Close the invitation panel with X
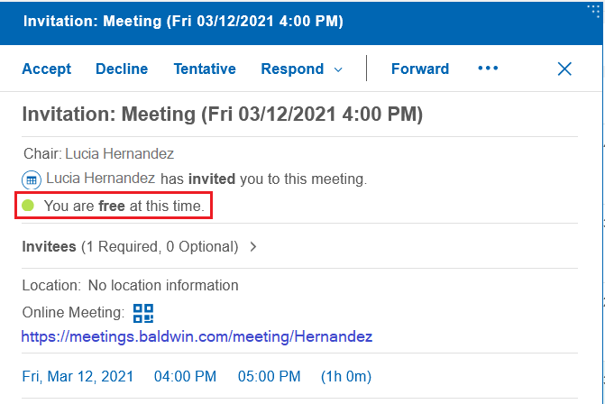605x404 pixels. point(565,69)
